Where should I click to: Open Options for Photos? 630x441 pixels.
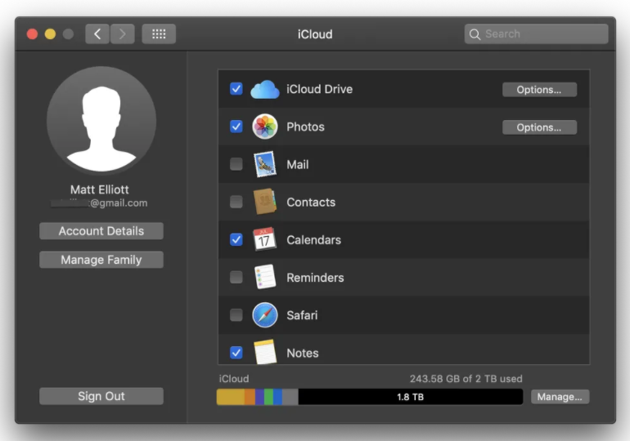[x=539, y=127]
